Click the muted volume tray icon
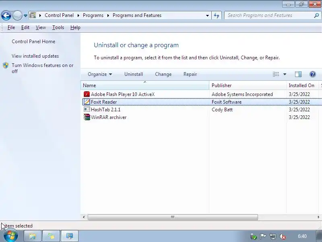322x242 pixels. point(283,236)
